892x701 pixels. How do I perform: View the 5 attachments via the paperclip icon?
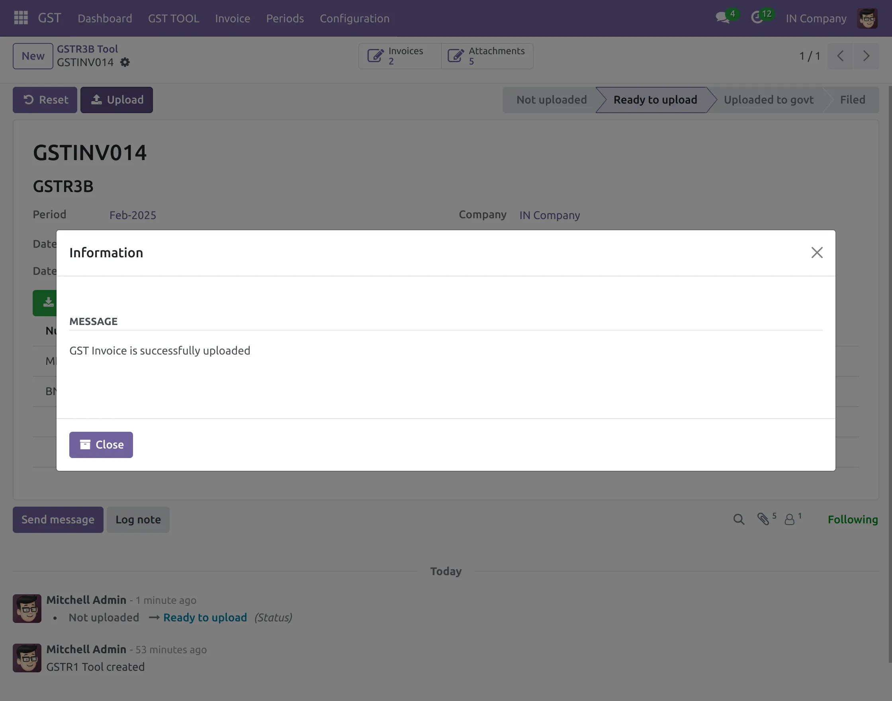coord(765,519)
